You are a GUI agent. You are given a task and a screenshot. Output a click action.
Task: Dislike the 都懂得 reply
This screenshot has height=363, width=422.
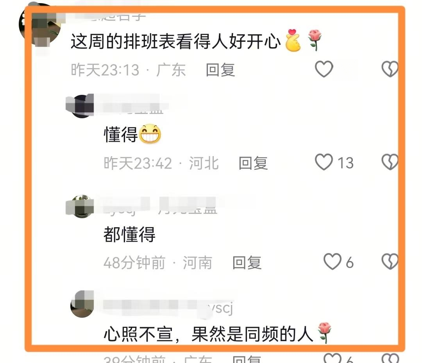point(390,262)
